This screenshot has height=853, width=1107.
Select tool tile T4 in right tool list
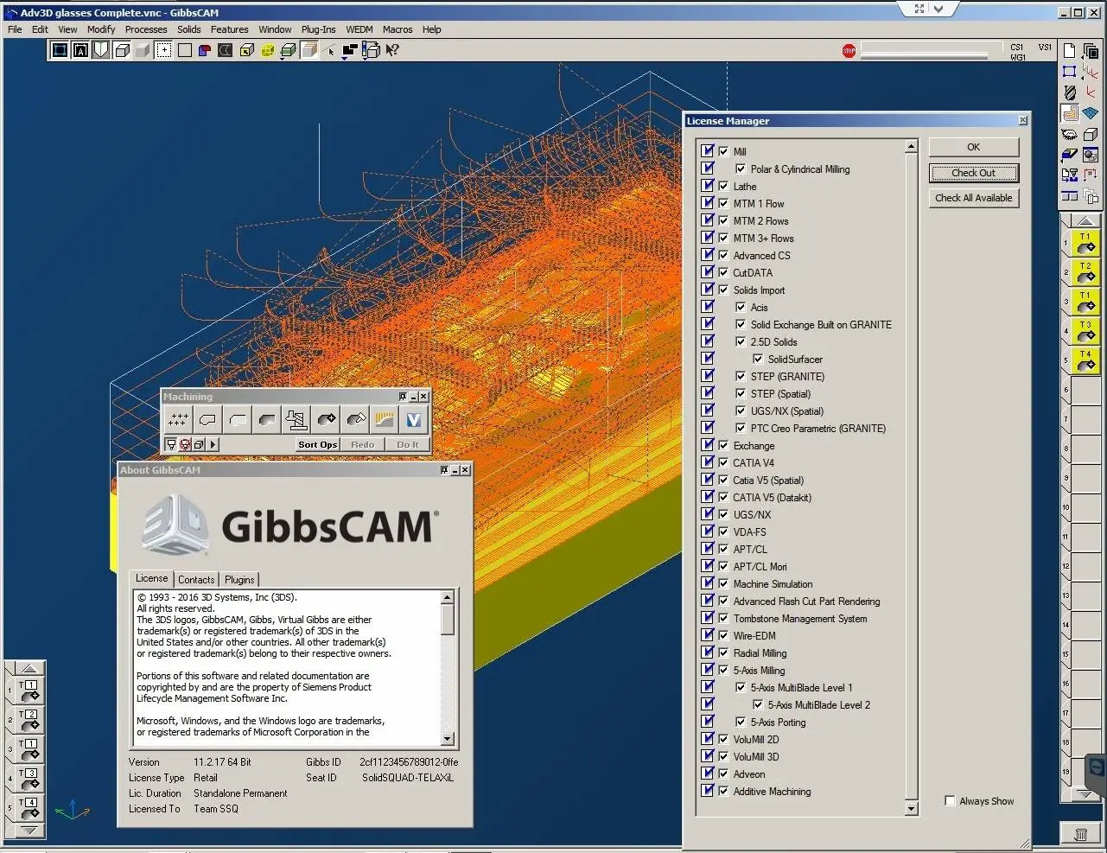[1085, 360]
